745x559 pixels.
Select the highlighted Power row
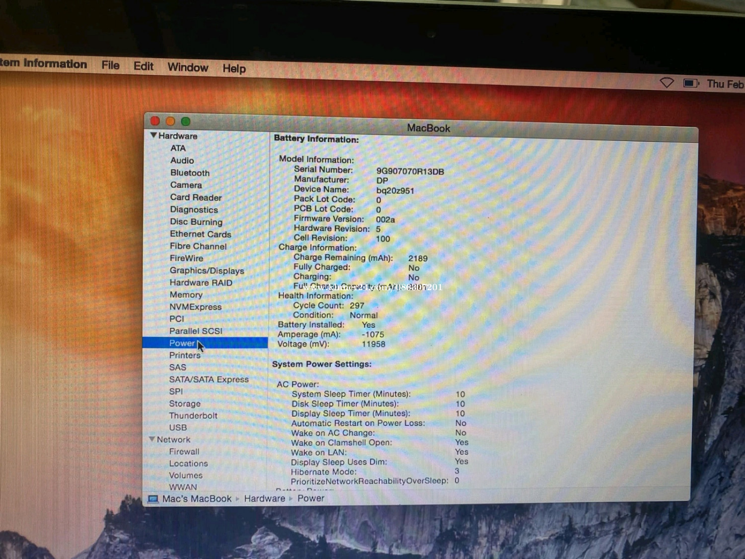click(x=205, y=343)
